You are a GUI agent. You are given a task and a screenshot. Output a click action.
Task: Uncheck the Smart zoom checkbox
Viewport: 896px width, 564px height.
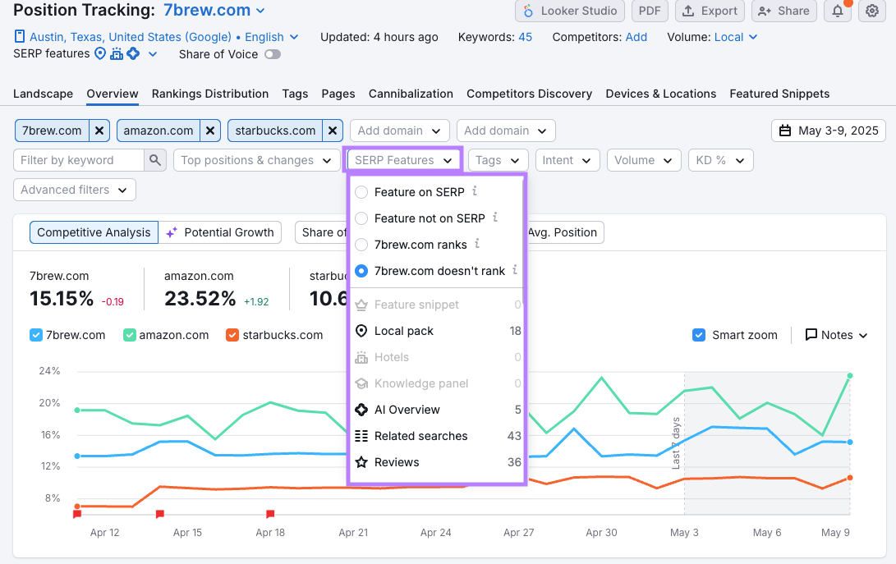(699, 335)
